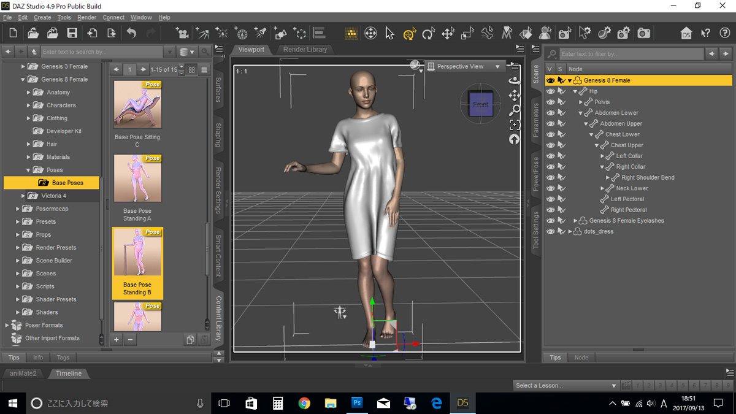Open the Select a Lesson dropdown
Image resolution: width=736 pixels, height=414 pixels.
coord(565,386)
